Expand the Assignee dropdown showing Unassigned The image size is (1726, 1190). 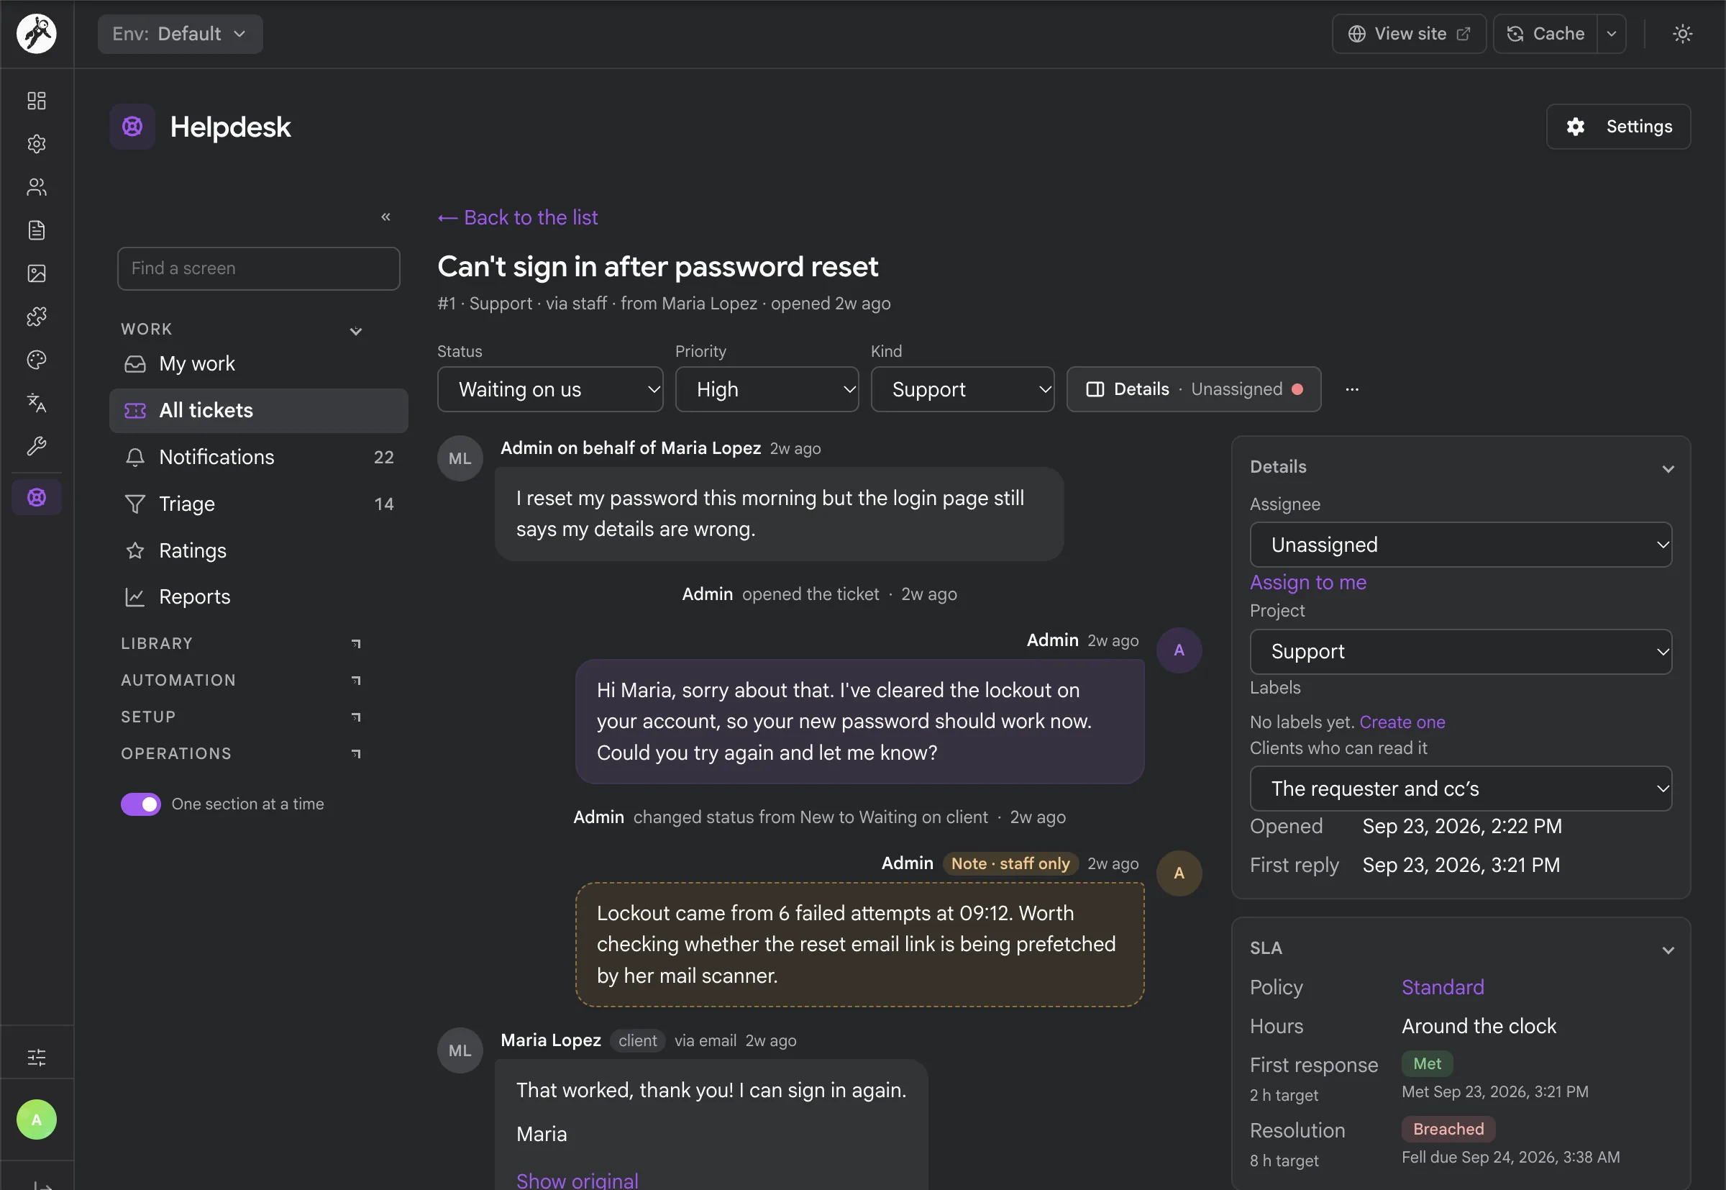[1460, 545]
